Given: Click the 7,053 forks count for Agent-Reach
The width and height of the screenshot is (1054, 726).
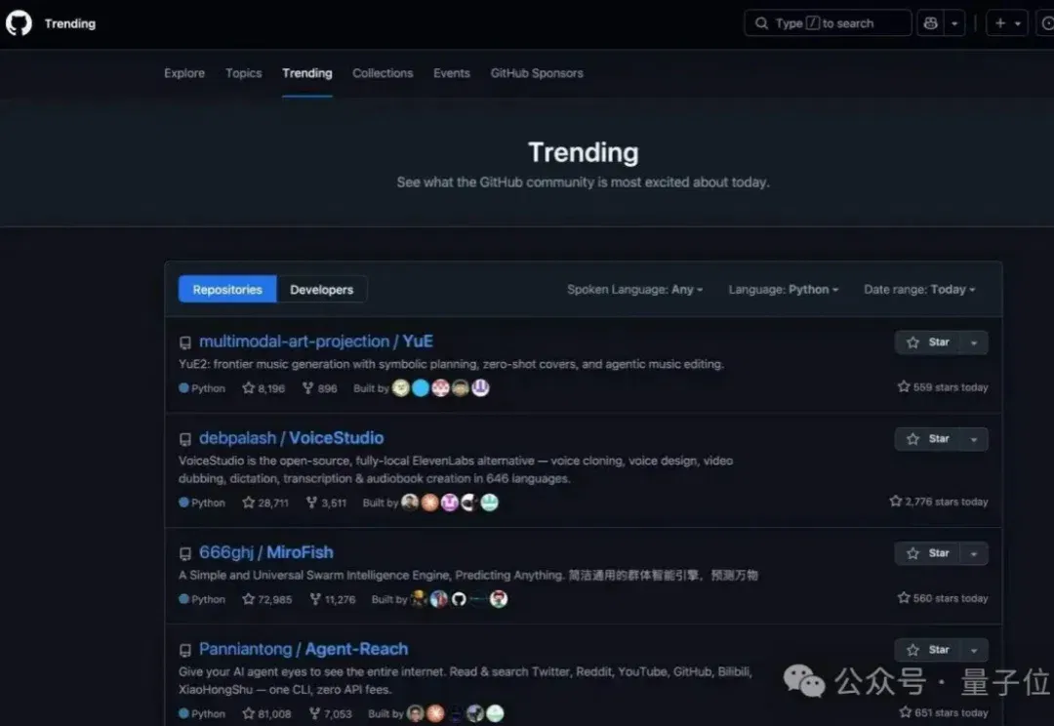Looking at the screenshot, I should [x=331, y=713].
